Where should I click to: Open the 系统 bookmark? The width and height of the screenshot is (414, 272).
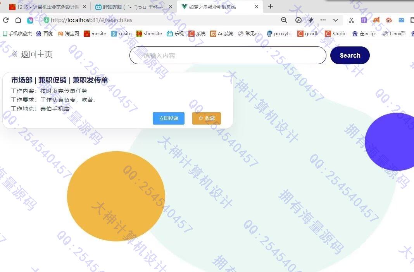pyautogui.click(x=197, y=34)
